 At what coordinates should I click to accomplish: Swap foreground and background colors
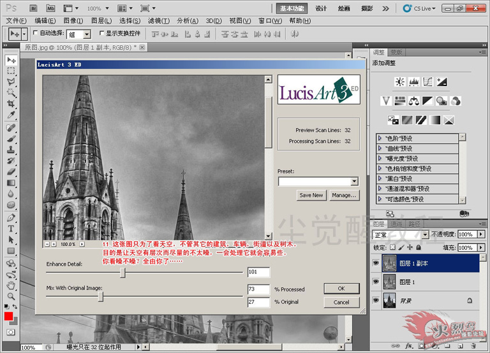click(x=15, y=306)
